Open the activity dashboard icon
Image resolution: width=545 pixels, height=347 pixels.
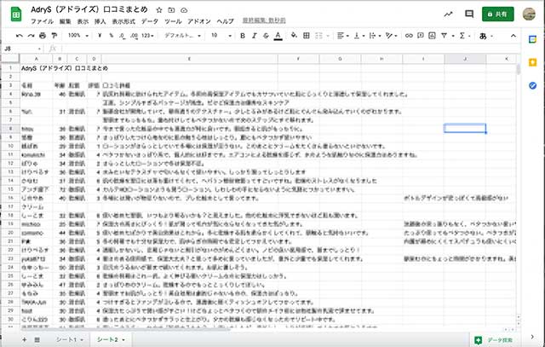pyautogui.click(x=449, y=14)
